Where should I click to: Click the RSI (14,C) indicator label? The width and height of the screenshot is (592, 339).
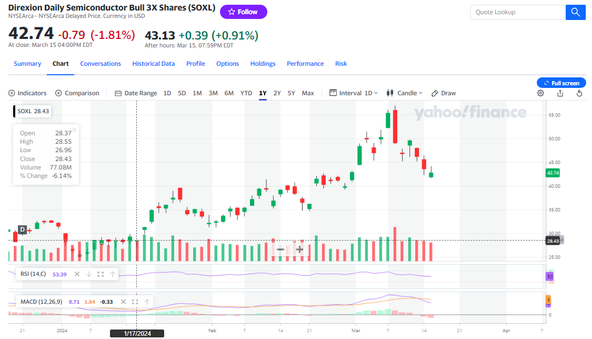(33, 274)
